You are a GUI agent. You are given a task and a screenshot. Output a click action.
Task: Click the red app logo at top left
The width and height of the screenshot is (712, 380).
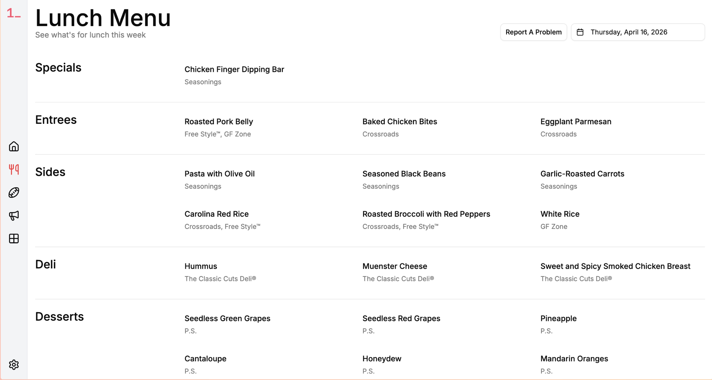click(x=14, y=13)
